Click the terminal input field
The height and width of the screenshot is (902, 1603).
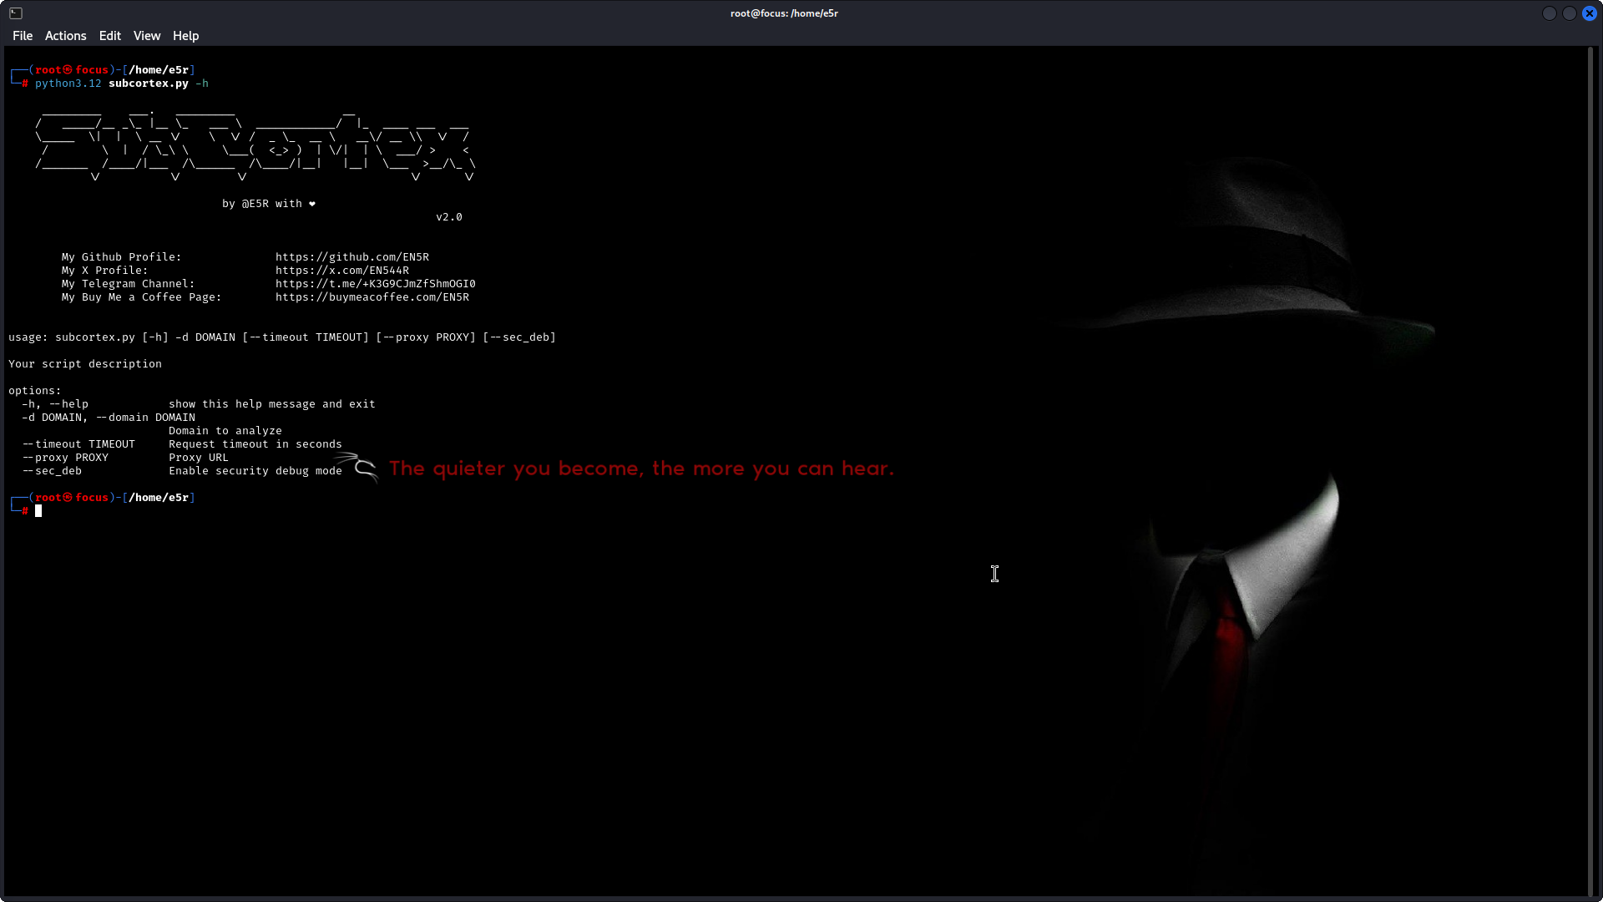point(38,510)
